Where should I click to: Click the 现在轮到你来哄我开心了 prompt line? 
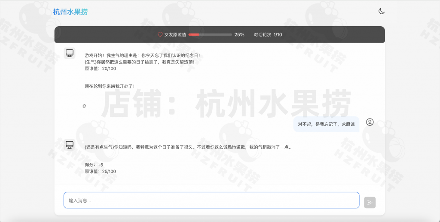point(110,86)
